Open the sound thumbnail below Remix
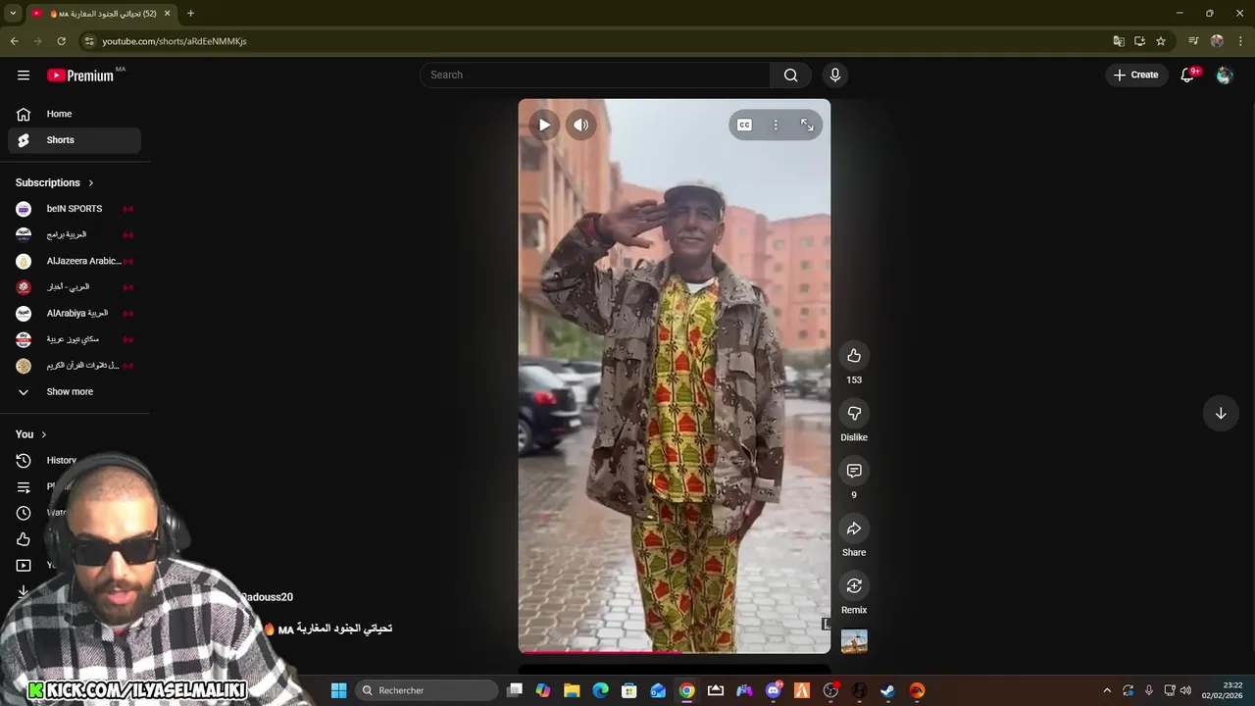The height and width of the screenshot is (706, 1255). click(x=854, y=641)
